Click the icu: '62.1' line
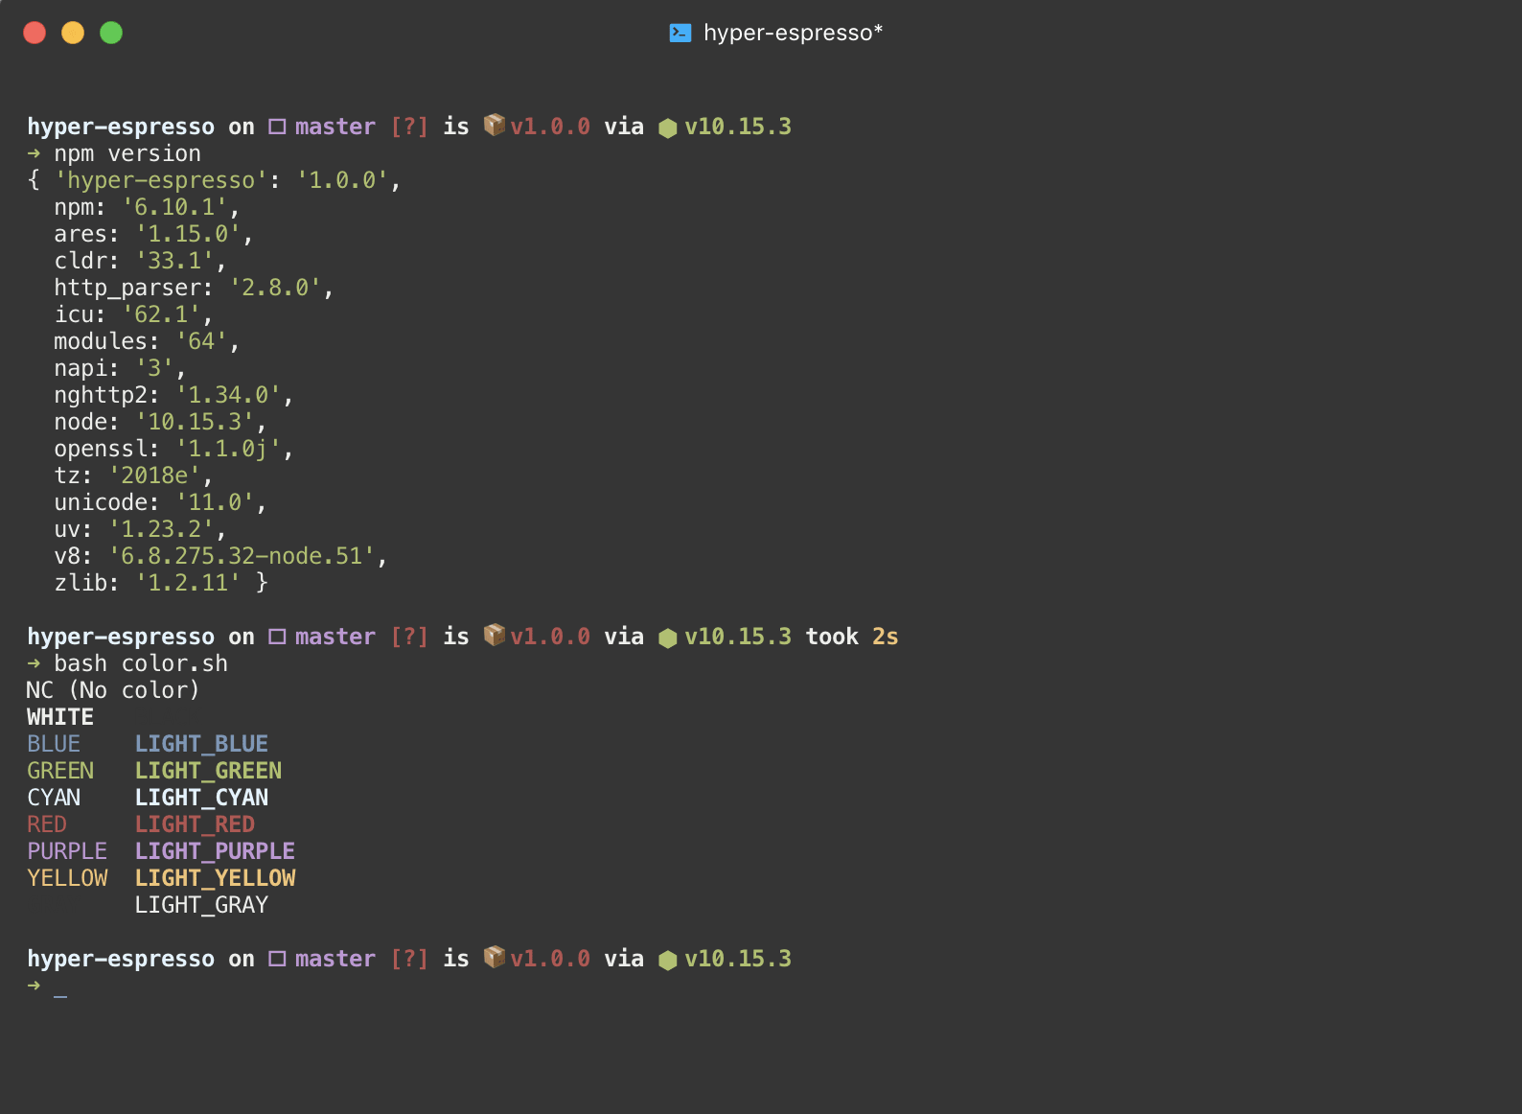The height and width of the screenshot is (1114, 1522). pos(133,314)
